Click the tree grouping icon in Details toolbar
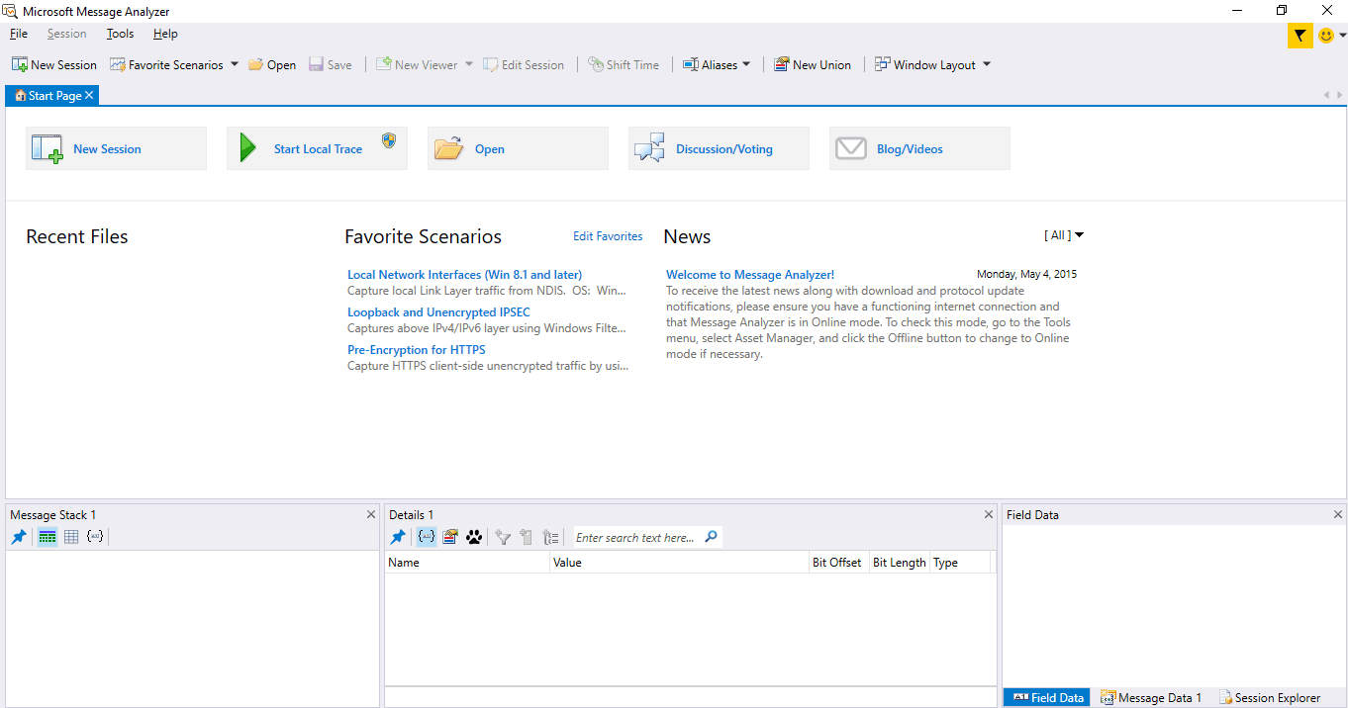 [x=551, y=537]
